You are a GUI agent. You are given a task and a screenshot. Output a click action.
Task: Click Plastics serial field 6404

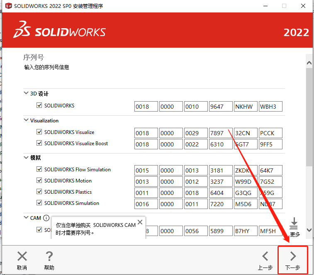coord(221,193)
